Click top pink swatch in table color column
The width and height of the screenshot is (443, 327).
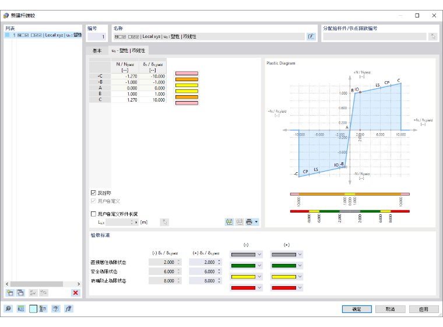tap(187, 74)
